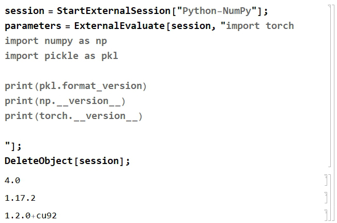Click the word parameters in the code

(x=33, y=26)
